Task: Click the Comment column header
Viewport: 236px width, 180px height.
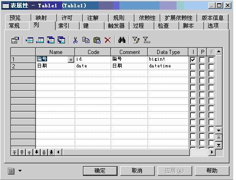Action: (130, 52)
